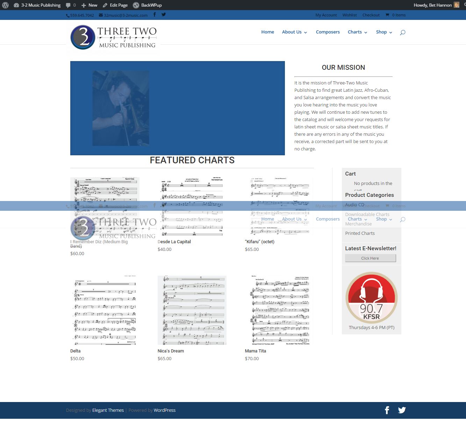Click the Facebook icon in the top header bar

(155, 15)
